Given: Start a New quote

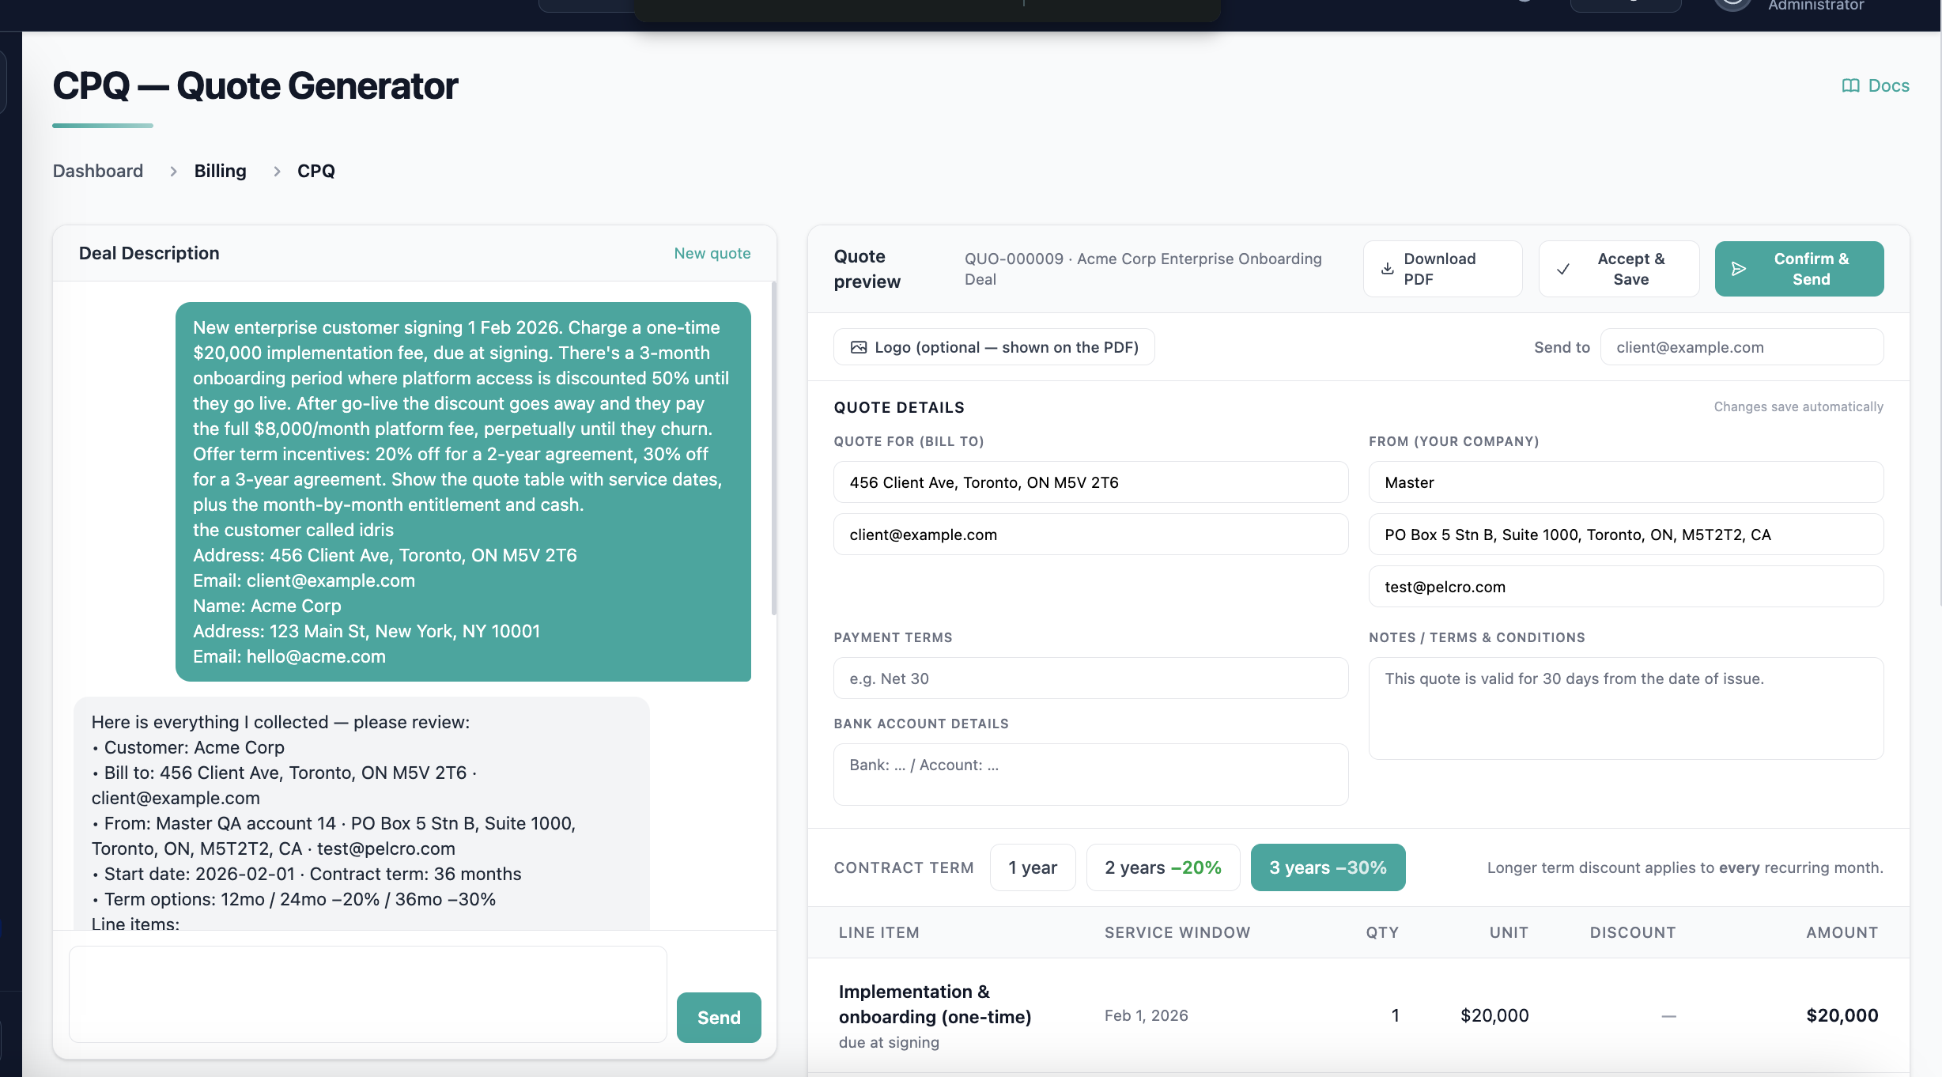Looking at the screenshot, I should tap(712, 253).
